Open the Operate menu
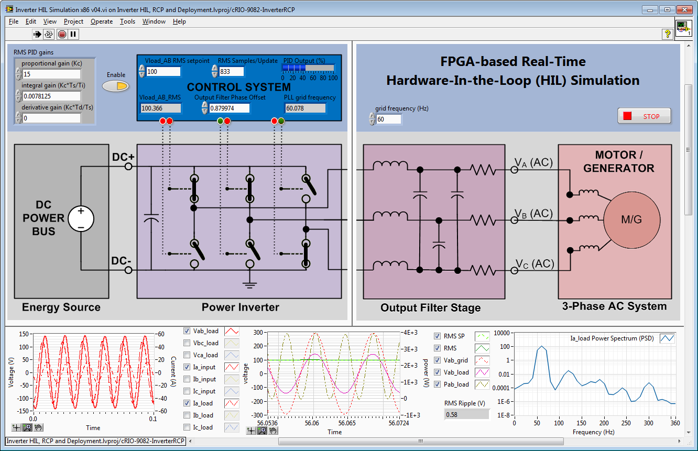 coord(102,21)
